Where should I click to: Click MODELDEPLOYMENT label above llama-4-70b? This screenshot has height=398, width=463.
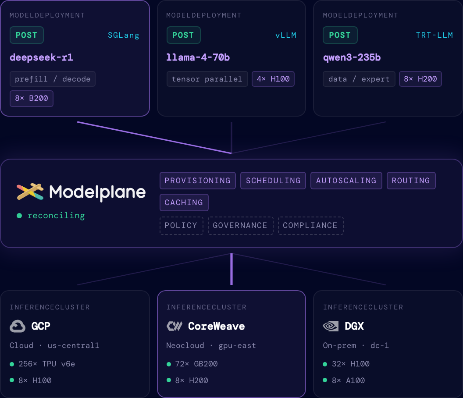click(204, 15)
